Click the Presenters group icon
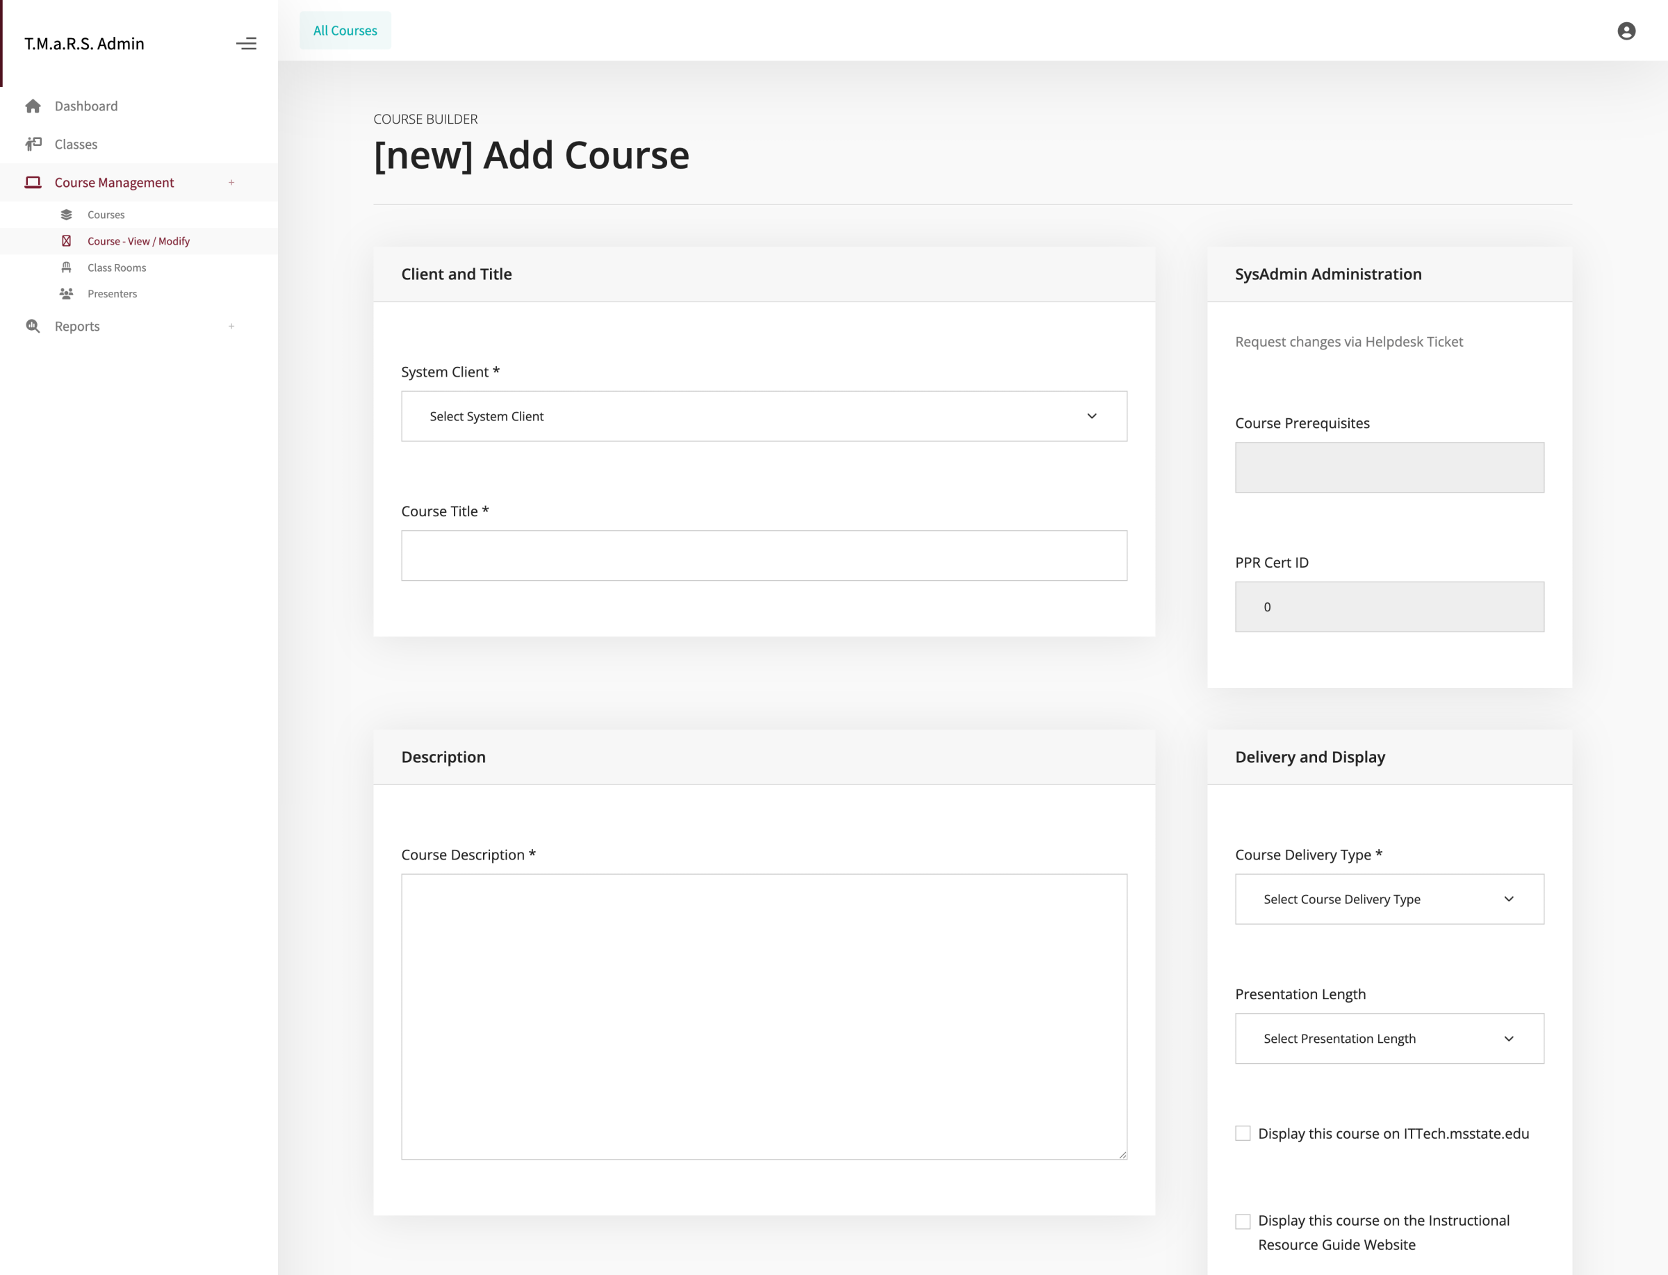This screenshot has width=1668, height=1275. (x=66, y=294)
